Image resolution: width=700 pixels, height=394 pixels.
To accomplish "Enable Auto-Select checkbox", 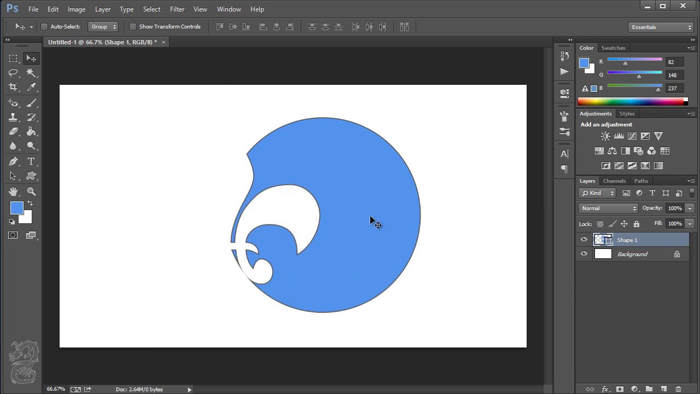I will [45, 27].
